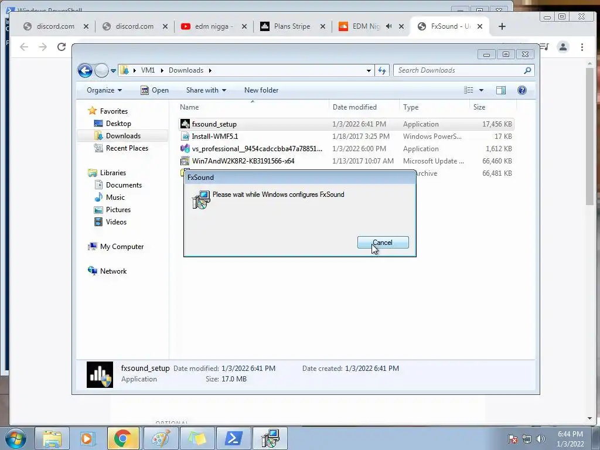The width and height of the screenshot is (600, 450).
Task: Open Network in the navigation pane
Action: pyautogui.click(x=113, y=271)
